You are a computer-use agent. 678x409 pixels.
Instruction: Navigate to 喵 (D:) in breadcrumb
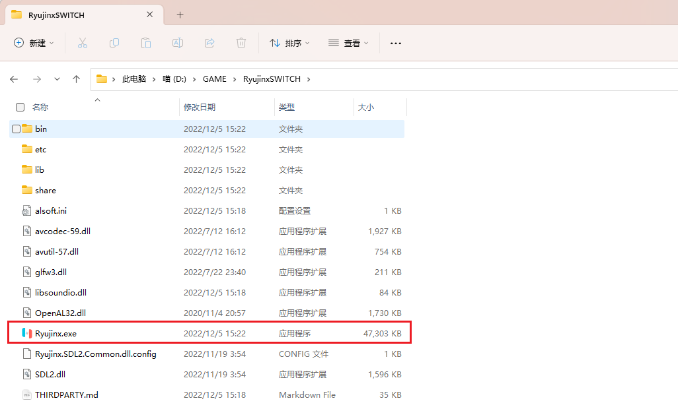coord(174,79)
